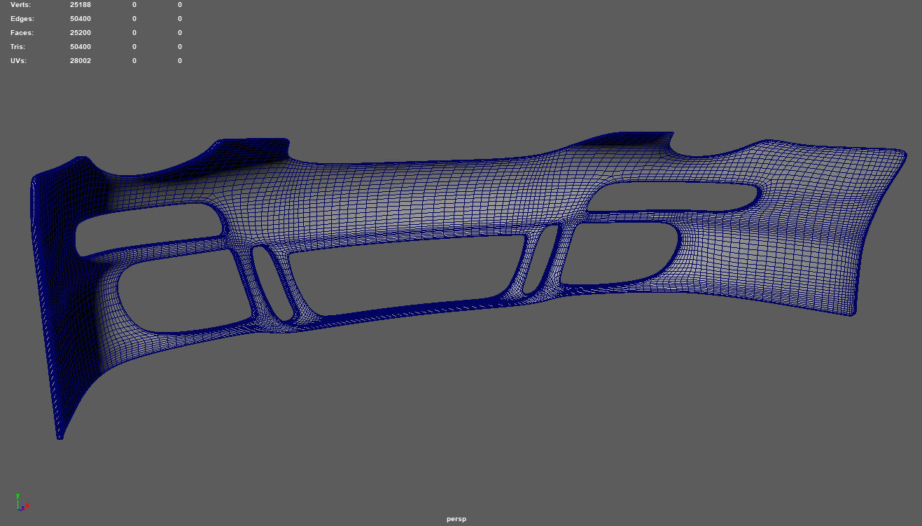Click the Faces: label in HUD
922x526 pixels.
pyautogui.click(x=22, y=33)
